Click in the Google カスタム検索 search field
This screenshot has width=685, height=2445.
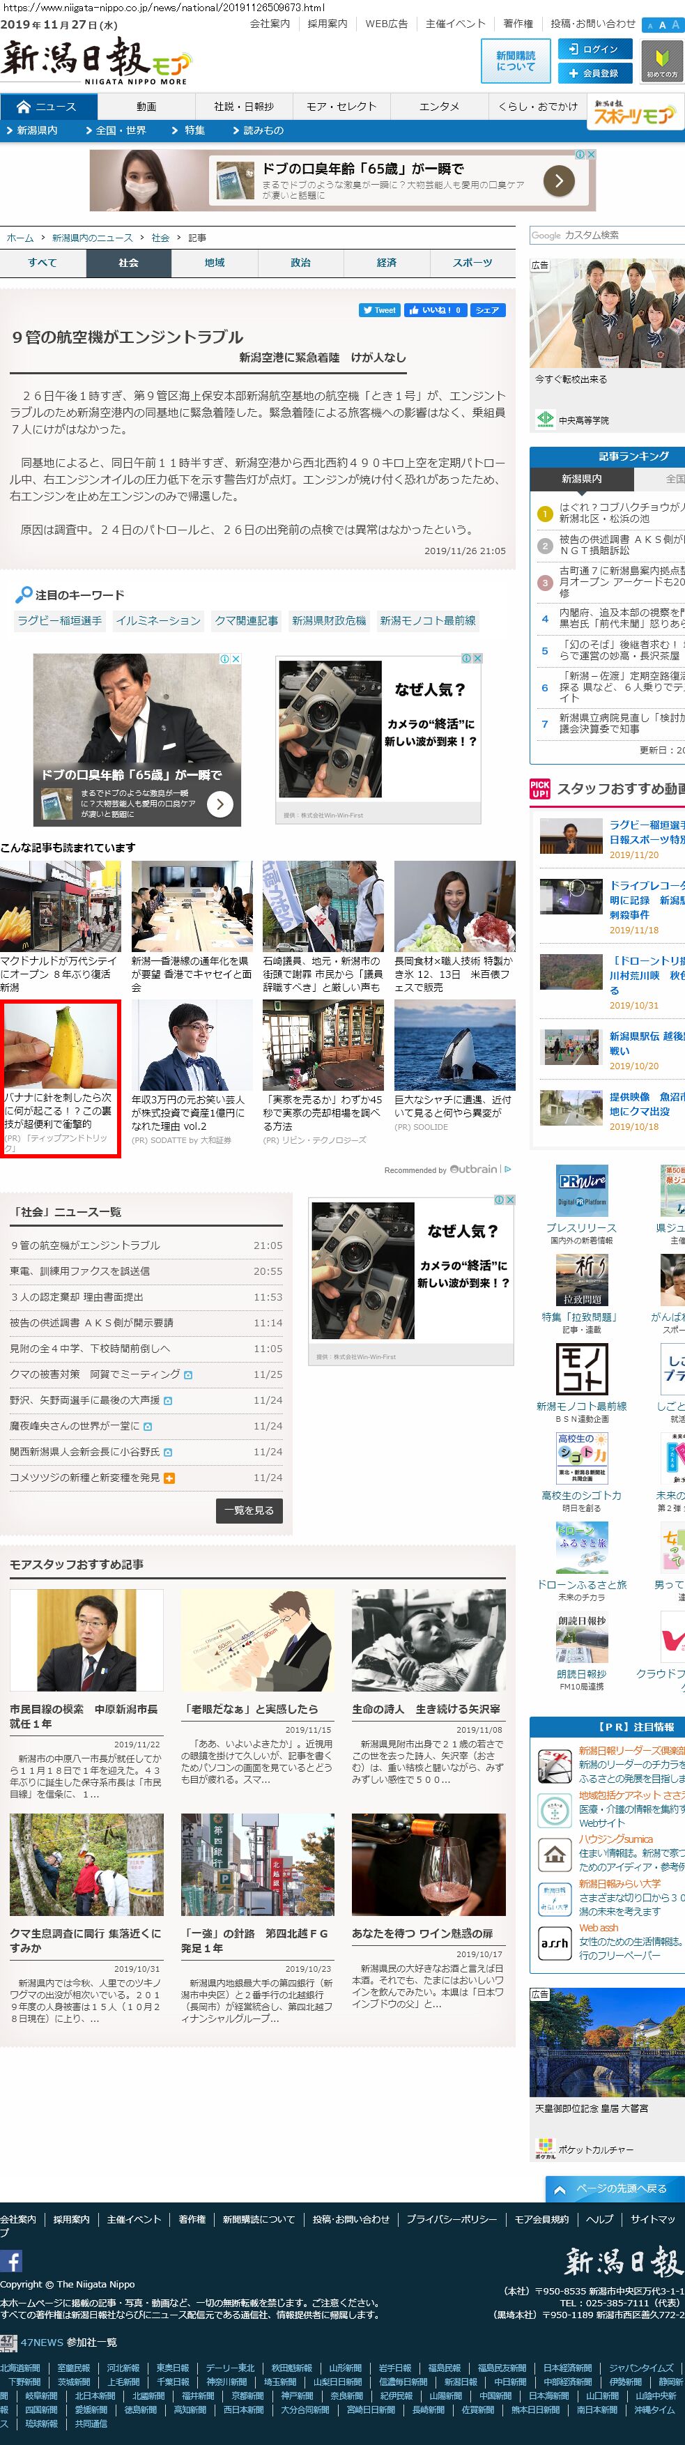(606, 236)
